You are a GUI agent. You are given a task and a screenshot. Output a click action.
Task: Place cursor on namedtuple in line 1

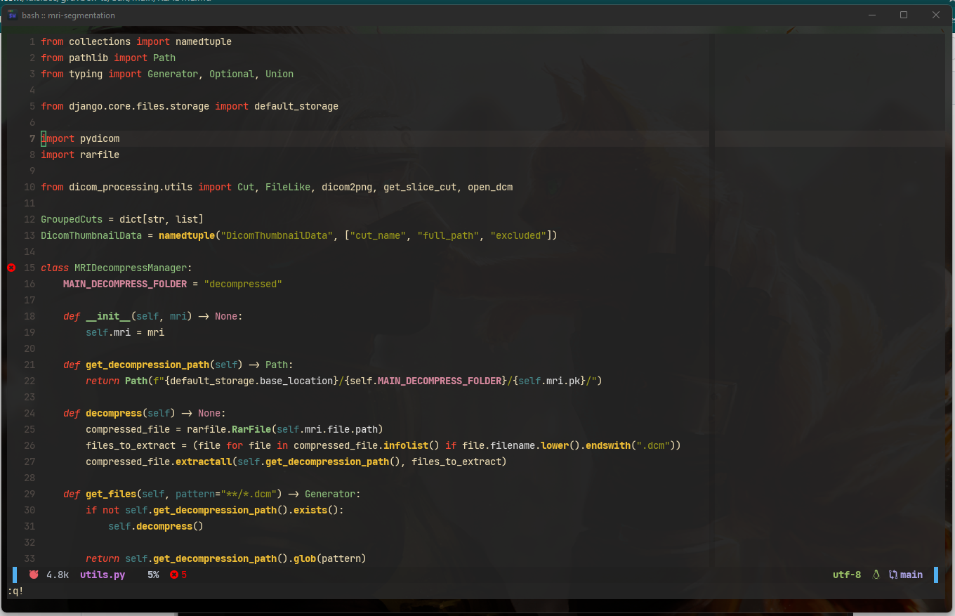pyautogui.click(x=204, y=41)
